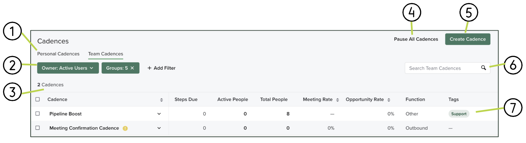Click the Support tag badge
The width and height of the screenshot is (526, 143).
click(x=459, y=114)
